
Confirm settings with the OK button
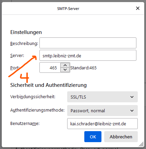pyautogui.click(x=93, y=137)
